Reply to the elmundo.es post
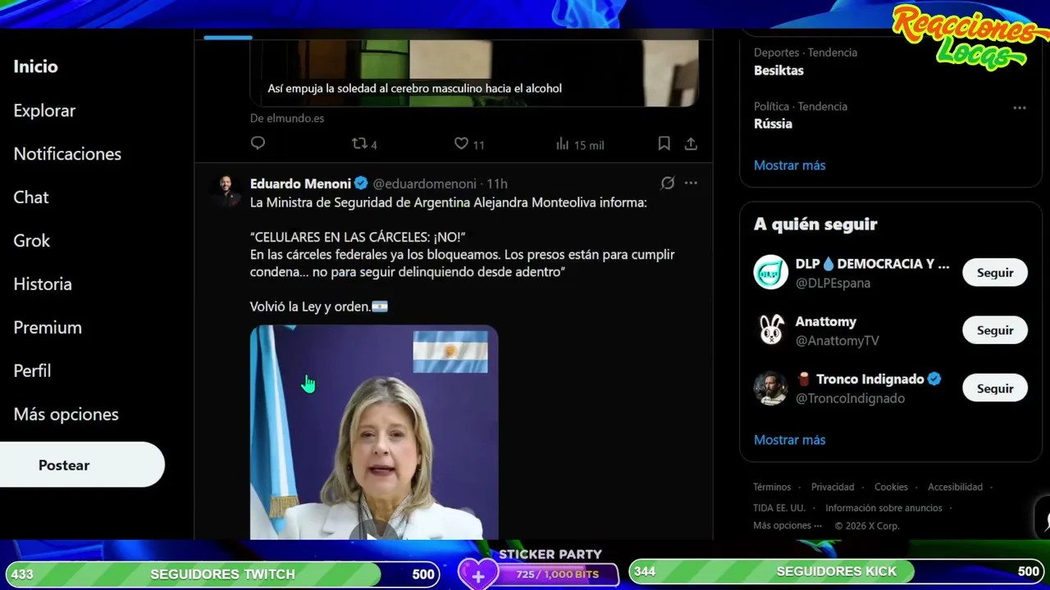The width and height of the screenshot is (1050, 590). coord(258,143)
